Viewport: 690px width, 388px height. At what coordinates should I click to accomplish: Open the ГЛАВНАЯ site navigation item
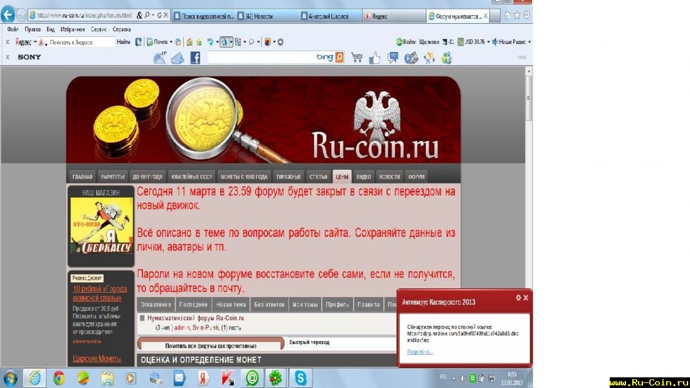[x=82, y=177]
